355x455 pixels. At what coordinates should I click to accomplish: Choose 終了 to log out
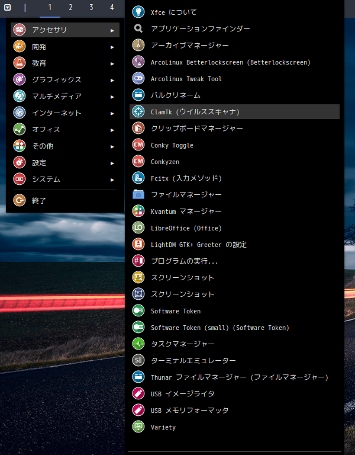pos(65,200)
